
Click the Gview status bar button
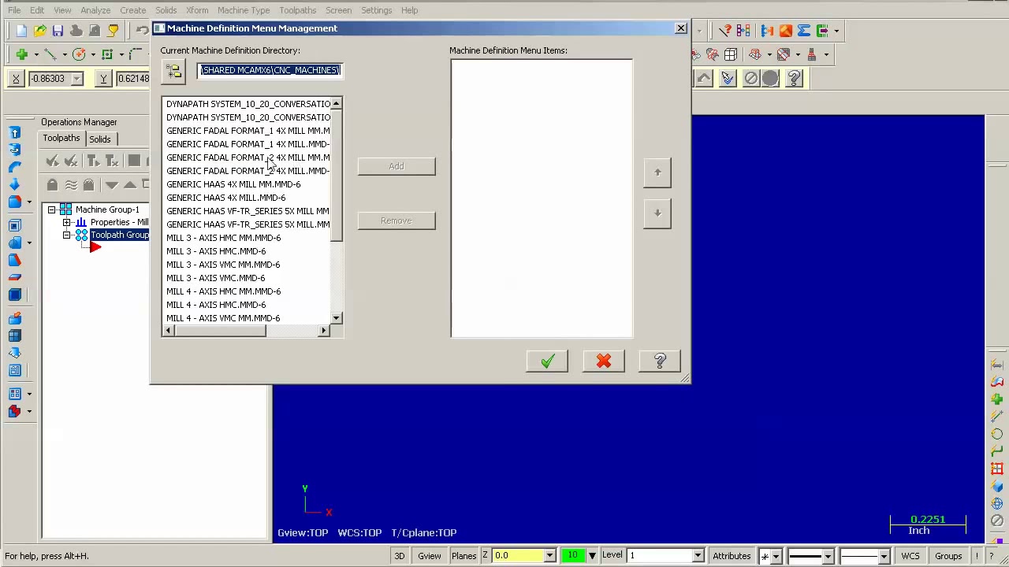(430, 556)
